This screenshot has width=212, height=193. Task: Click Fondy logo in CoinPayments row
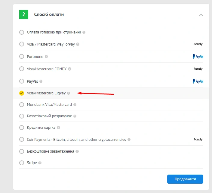click(198, 139)
